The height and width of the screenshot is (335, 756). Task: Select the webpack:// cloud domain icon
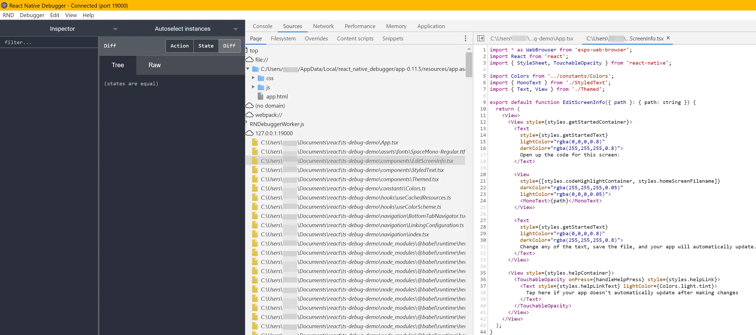tap(250, 115)
